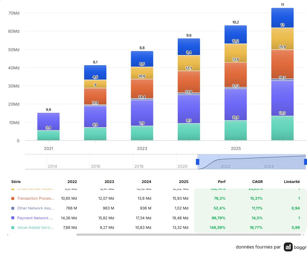This screenshot has height=255, width=307.
Task: Sort by the 2025 column header
Action: pyautogui.click(x=183, y=182)
